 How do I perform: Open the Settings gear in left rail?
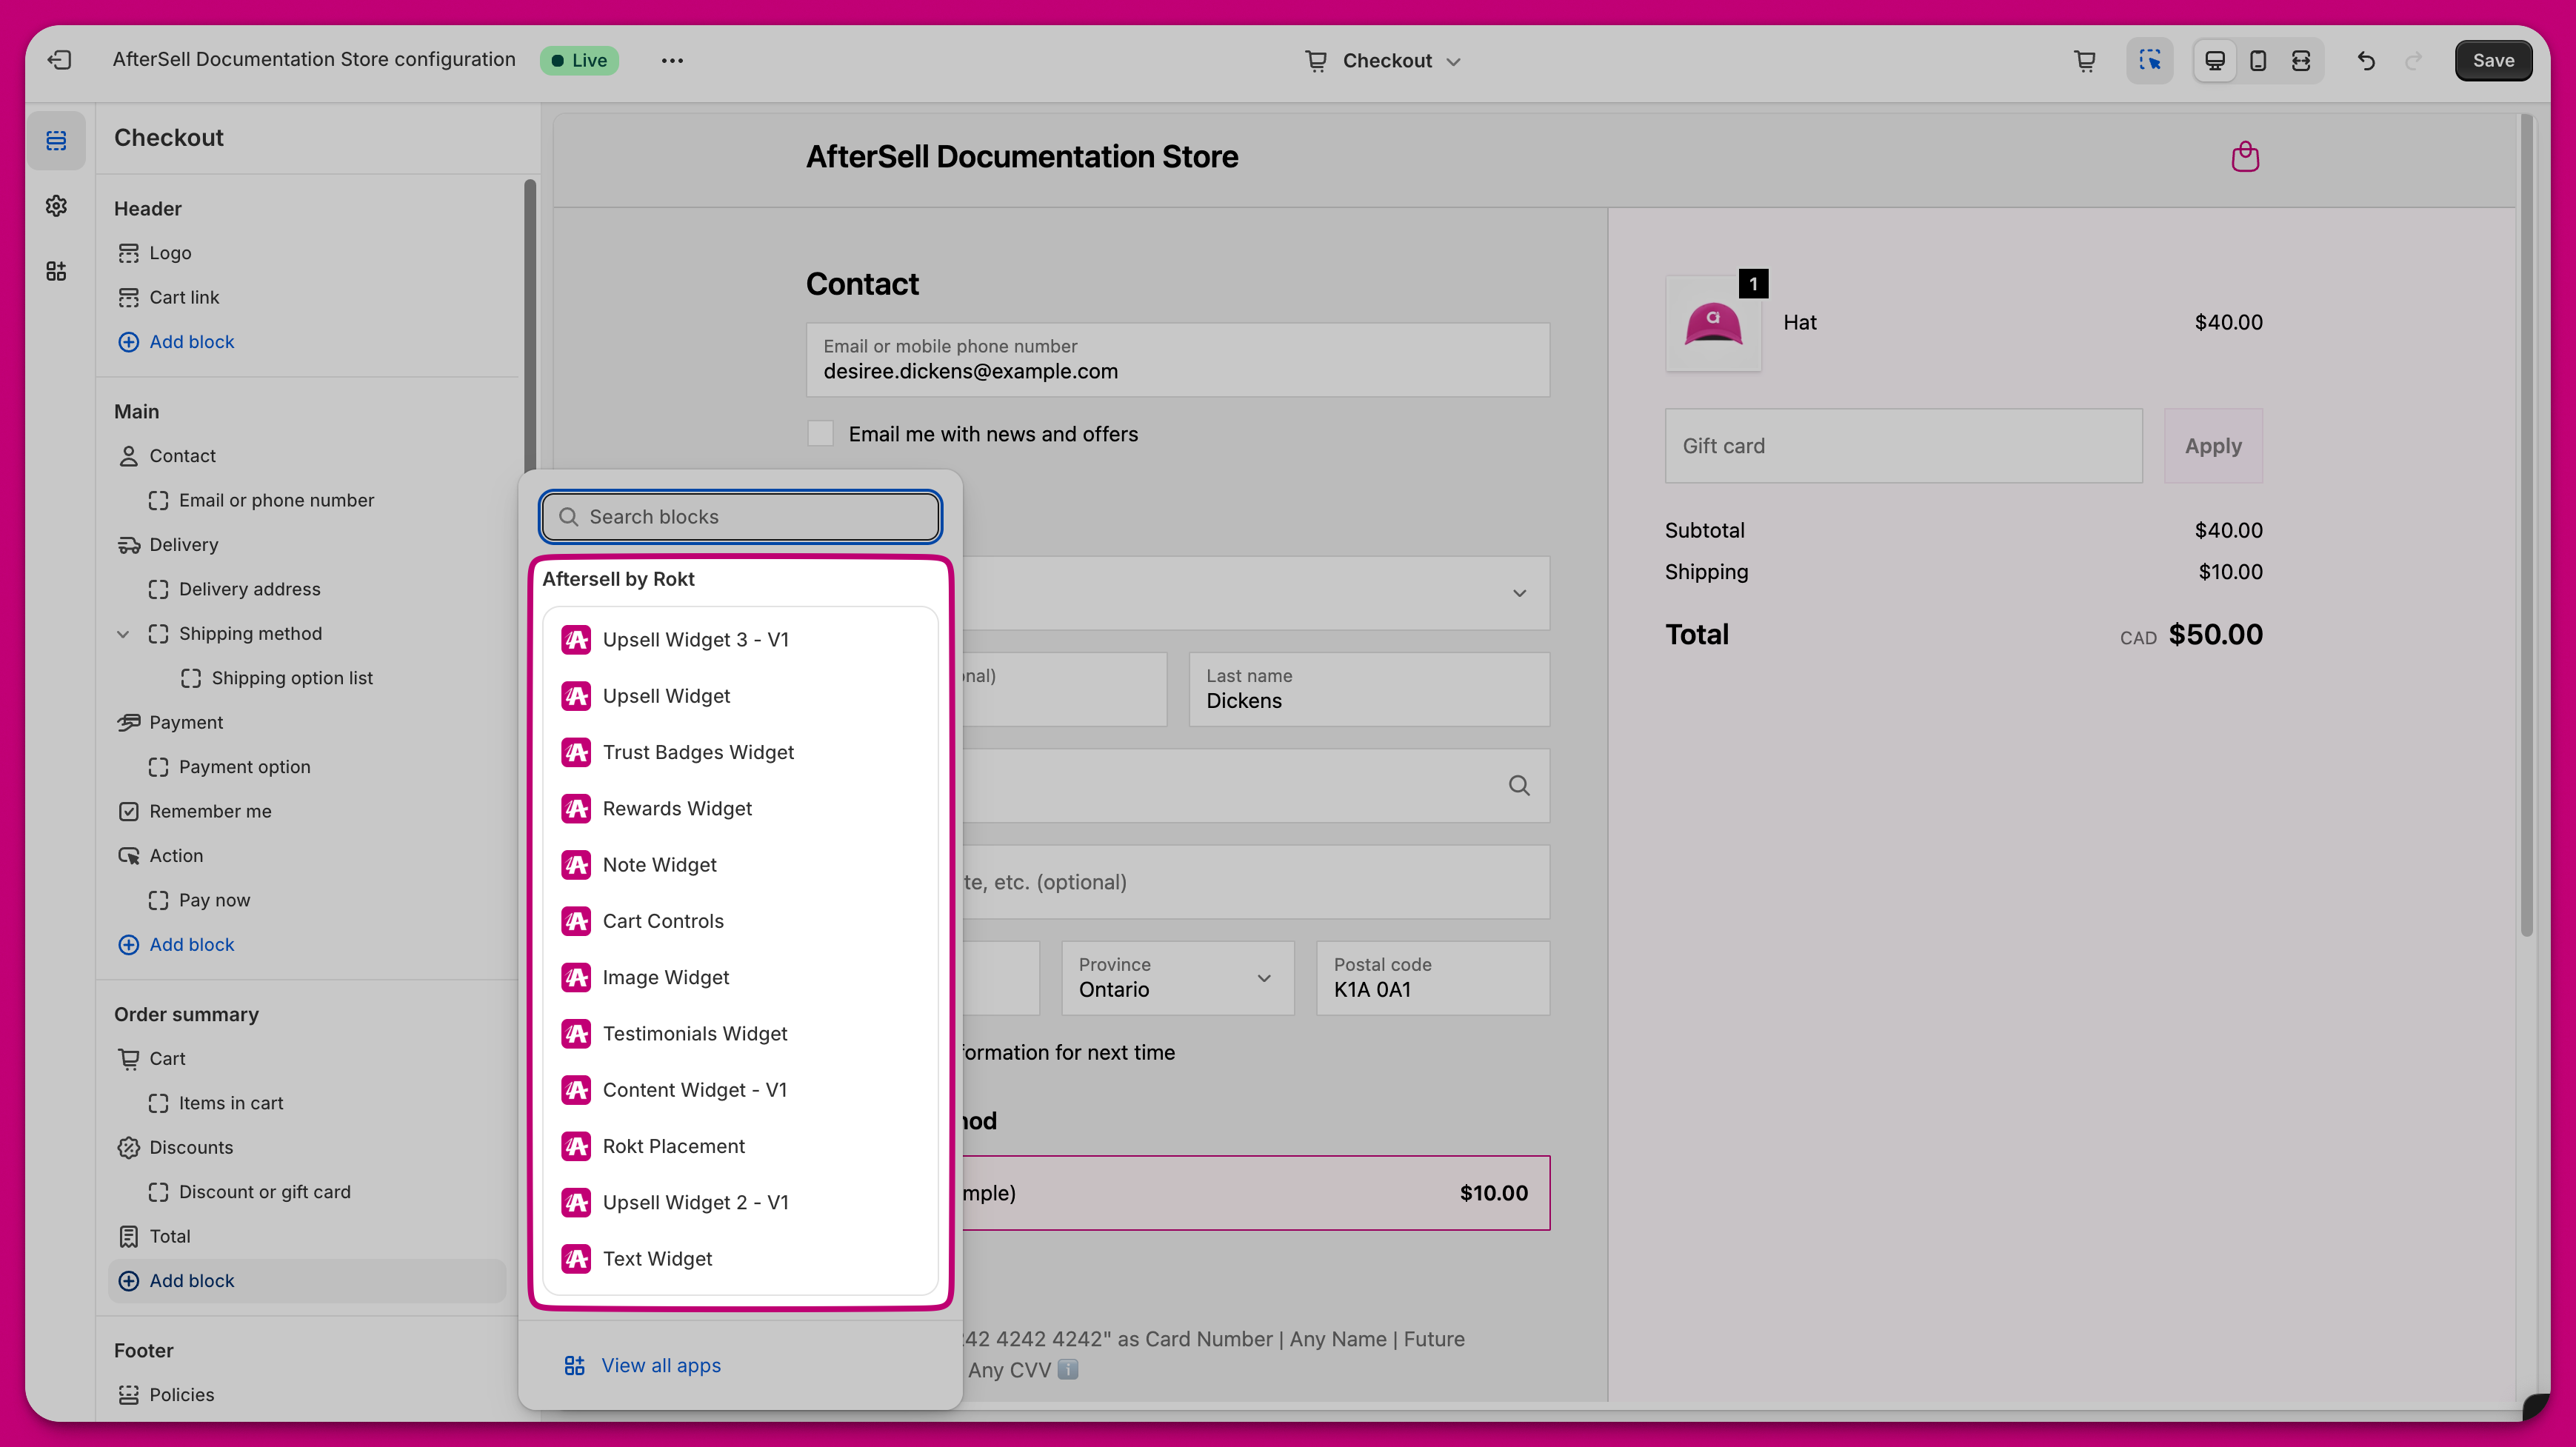click(x=56, y=206)
